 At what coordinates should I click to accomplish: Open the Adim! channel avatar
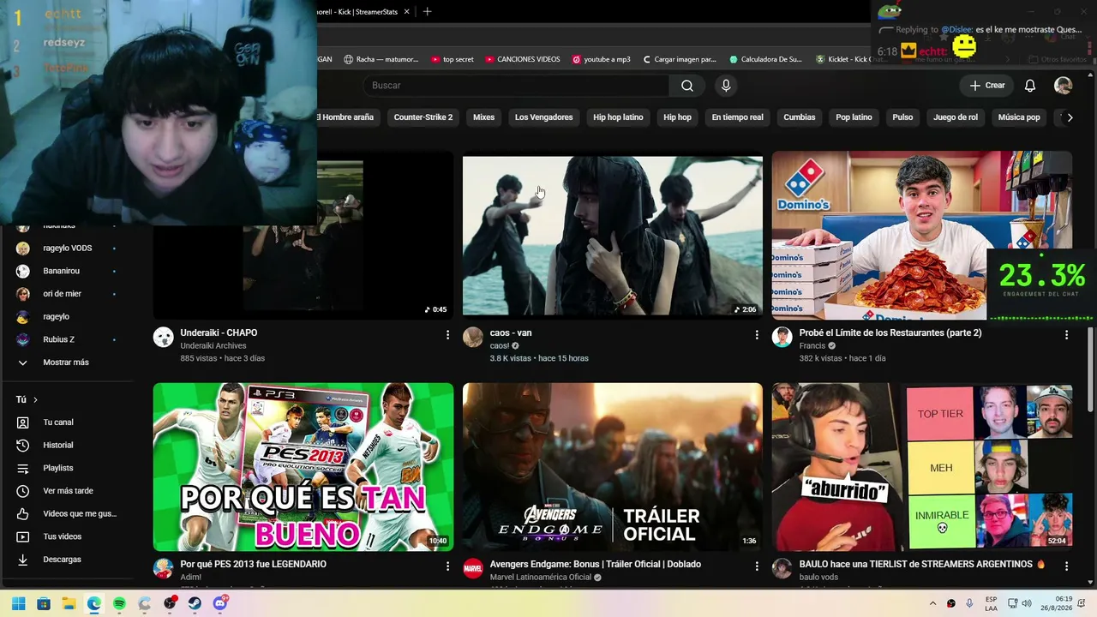click(x=163, y=568)
